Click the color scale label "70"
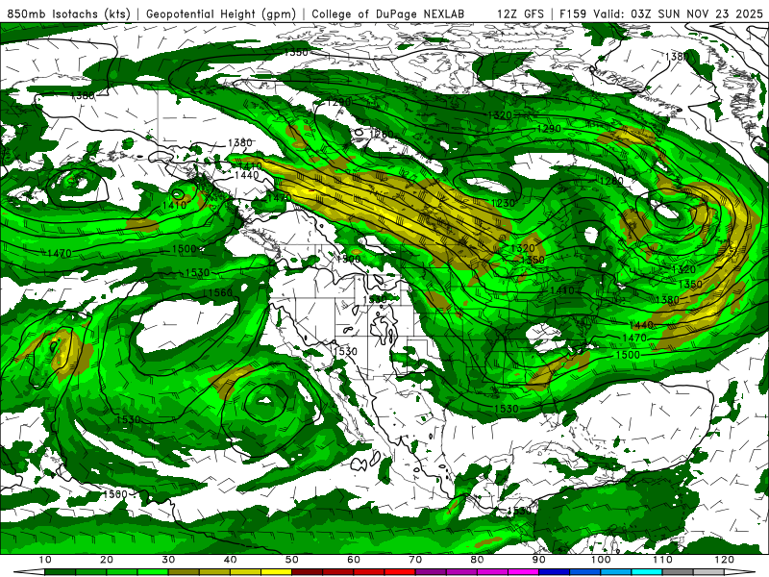Image resolution: width=769 pixels, height=577 pixels. (415, 560)
